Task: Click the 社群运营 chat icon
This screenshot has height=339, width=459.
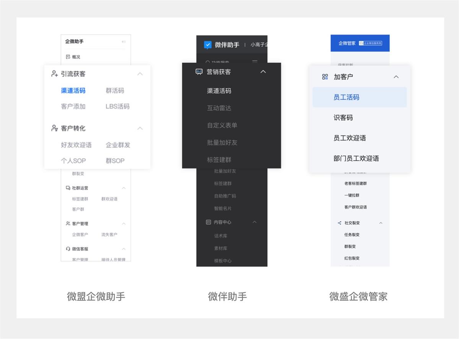Action: (x=68, y=188)
